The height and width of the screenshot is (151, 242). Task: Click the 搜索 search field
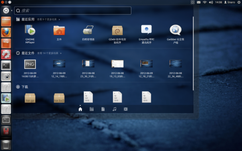[73, 11]
